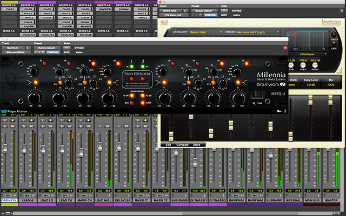Toggle BYPASS on the Millennia NSEQ-2 plugin
346x216 pixels.
tap(79, 48)
